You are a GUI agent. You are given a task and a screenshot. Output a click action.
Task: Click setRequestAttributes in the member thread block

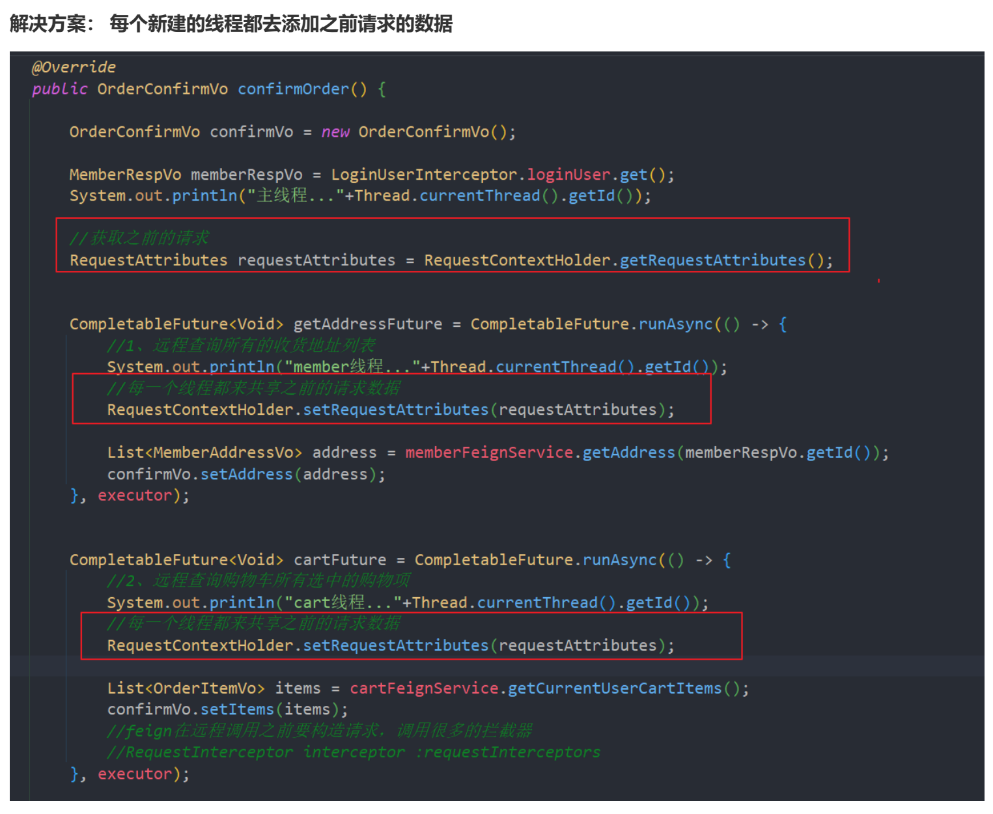tap(396, 410)
